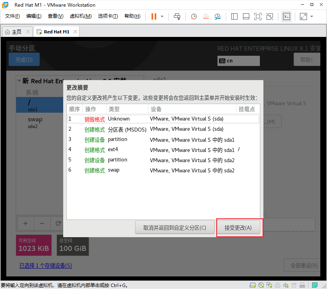327x289 pixels.
Task: Click the 总空间 100 GiB indicator
Action: click(73, 245)
